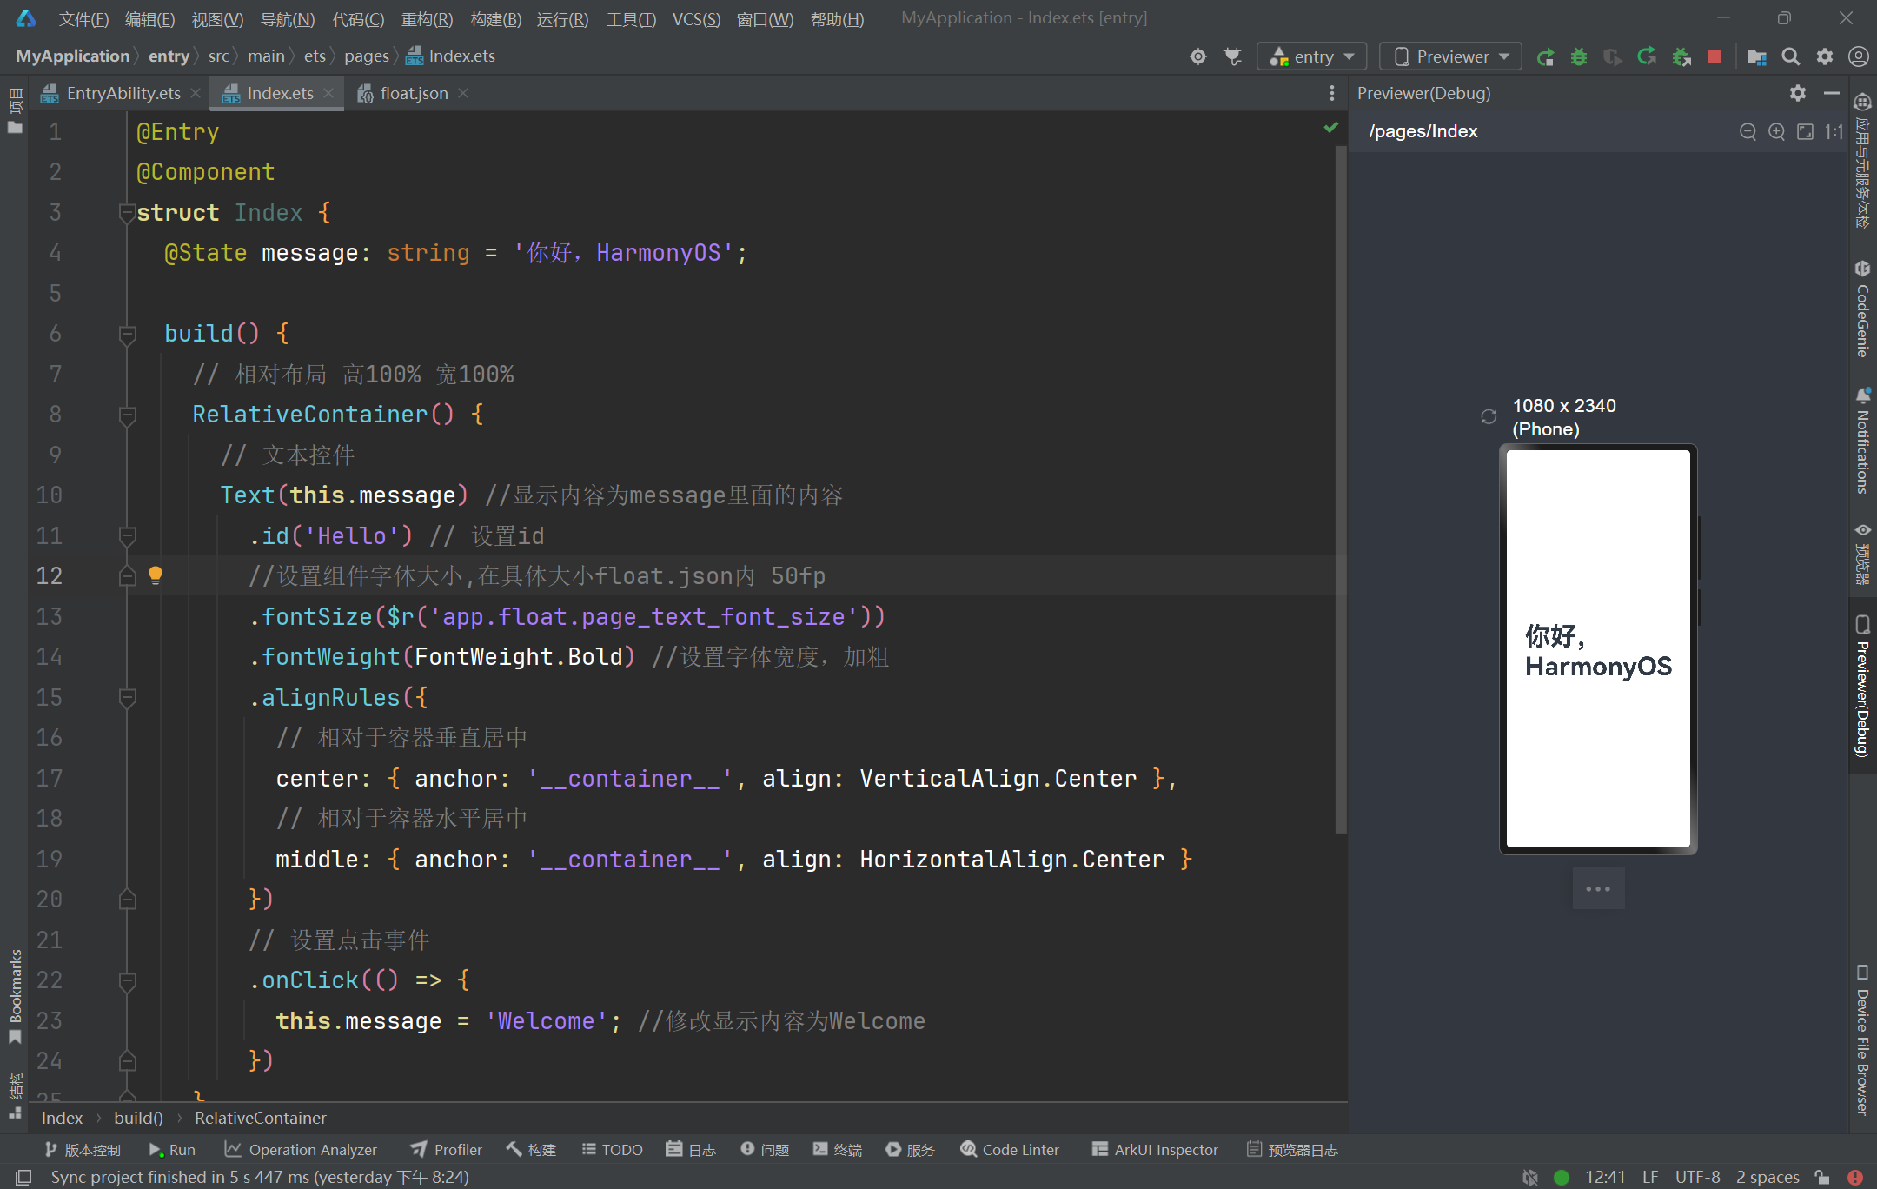Collapse RelativeContainer fold on line 8

(127, 415)
